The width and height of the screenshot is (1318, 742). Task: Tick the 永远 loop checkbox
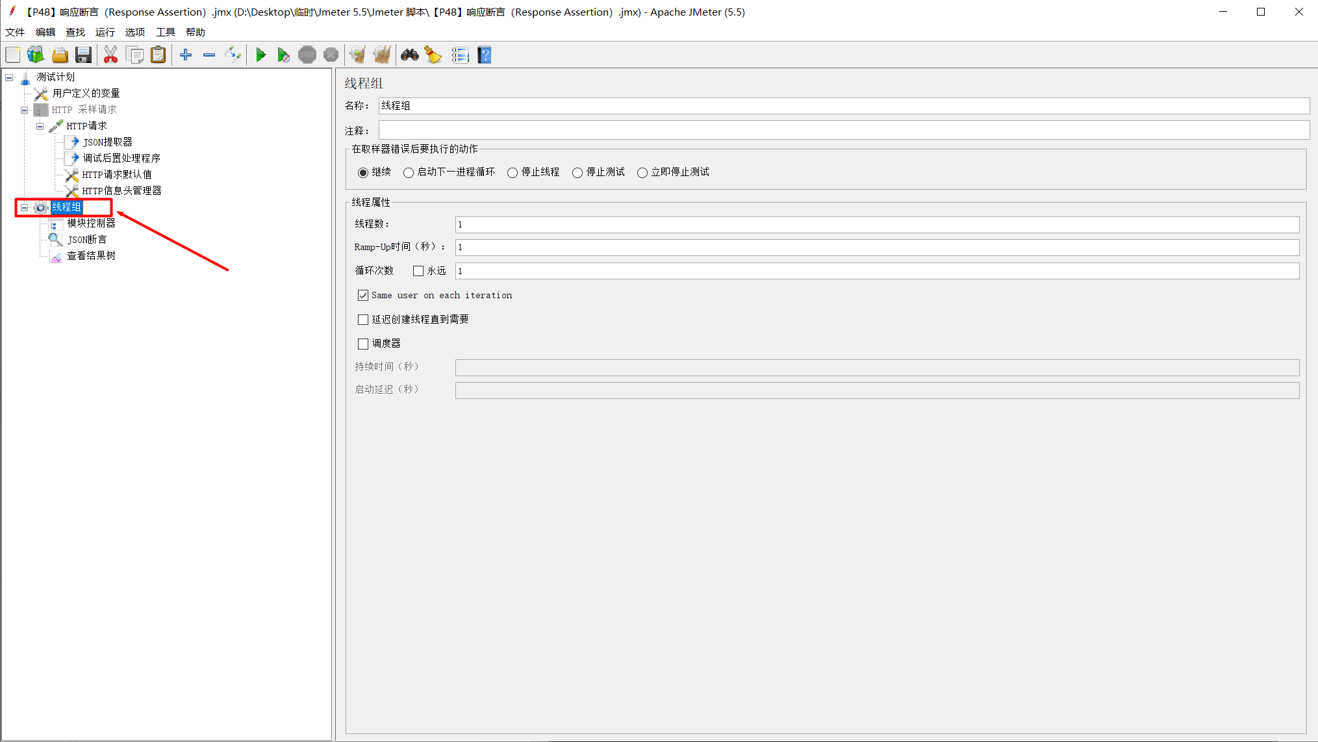click(x=418, y=271)
